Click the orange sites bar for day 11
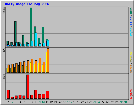 click(48, 60)
